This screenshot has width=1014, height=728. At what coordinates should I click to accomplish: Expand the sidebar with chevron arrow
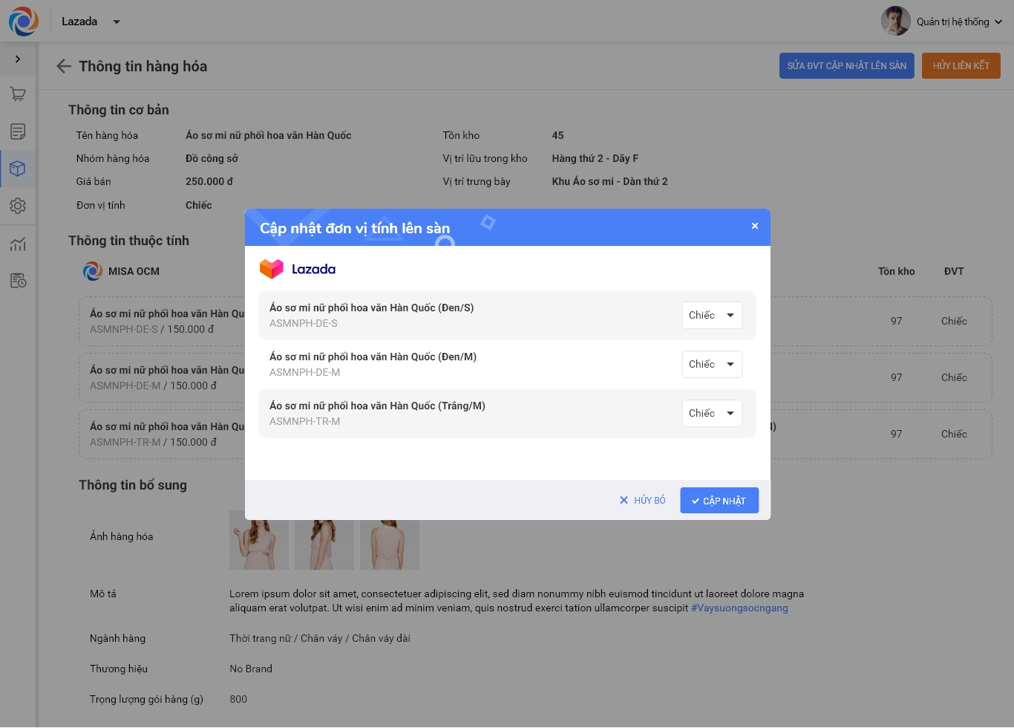coord(18,59)
